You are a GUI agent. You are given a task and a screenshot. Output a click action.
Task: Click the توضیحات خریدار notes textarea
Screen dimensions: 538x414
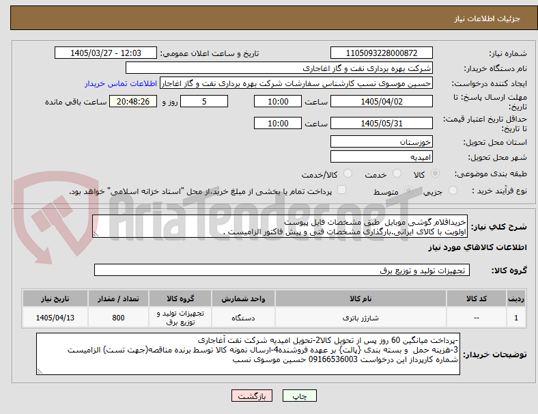pos(248,354)
